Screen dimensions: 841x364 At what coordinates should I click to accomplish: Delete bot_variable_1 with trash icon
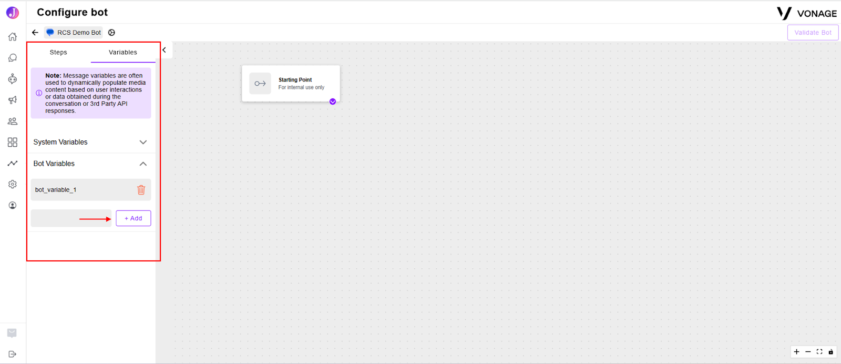[x=141, y=190]
